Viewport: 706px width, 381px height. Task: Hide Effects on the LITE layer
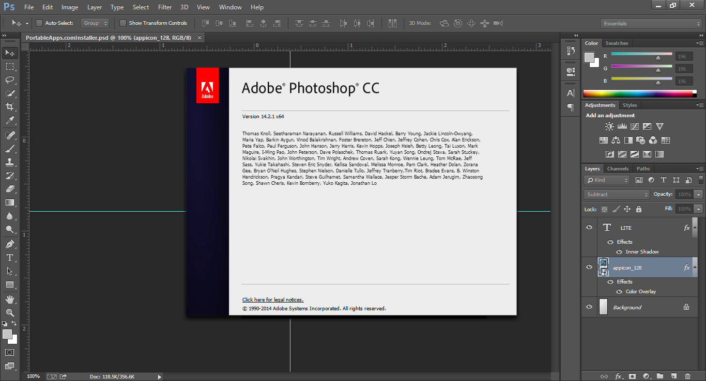(610, 242)
